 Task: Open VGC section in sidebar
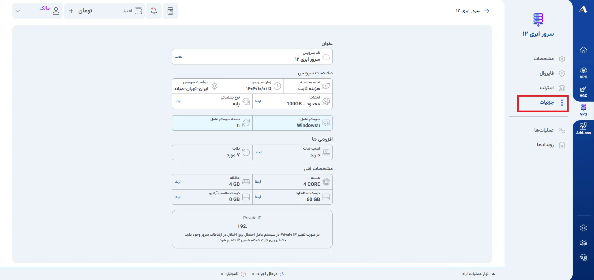583,92
